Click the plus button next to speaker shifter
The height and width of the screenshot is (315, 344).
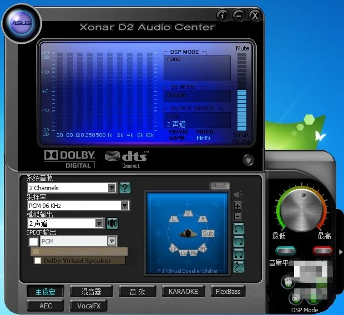click(238, 206)
